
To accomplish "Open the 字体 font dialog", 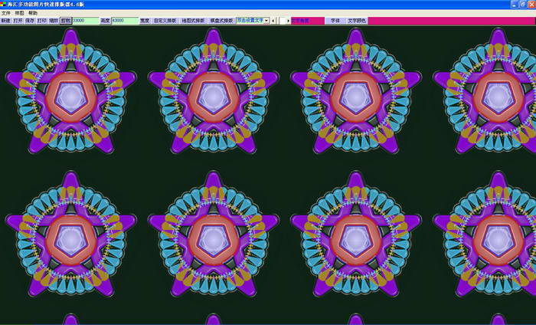I will click(335, 21).
